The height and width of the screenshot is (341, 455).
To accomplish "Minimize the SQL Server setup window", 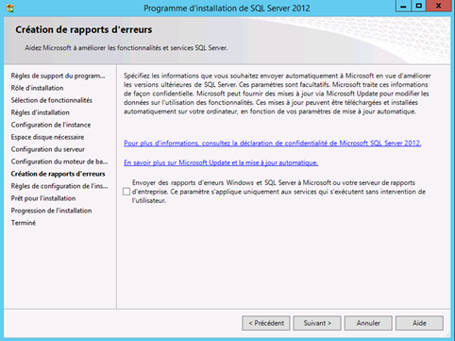I will pos(403,6).
